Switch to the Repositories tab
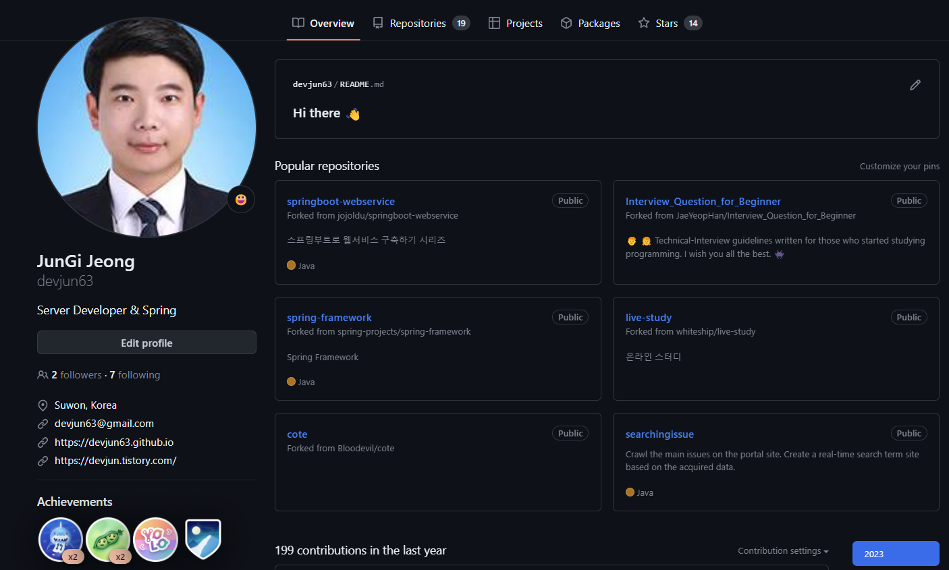The height and width of the screenshot is (570, 949). [x=421, y=23]
